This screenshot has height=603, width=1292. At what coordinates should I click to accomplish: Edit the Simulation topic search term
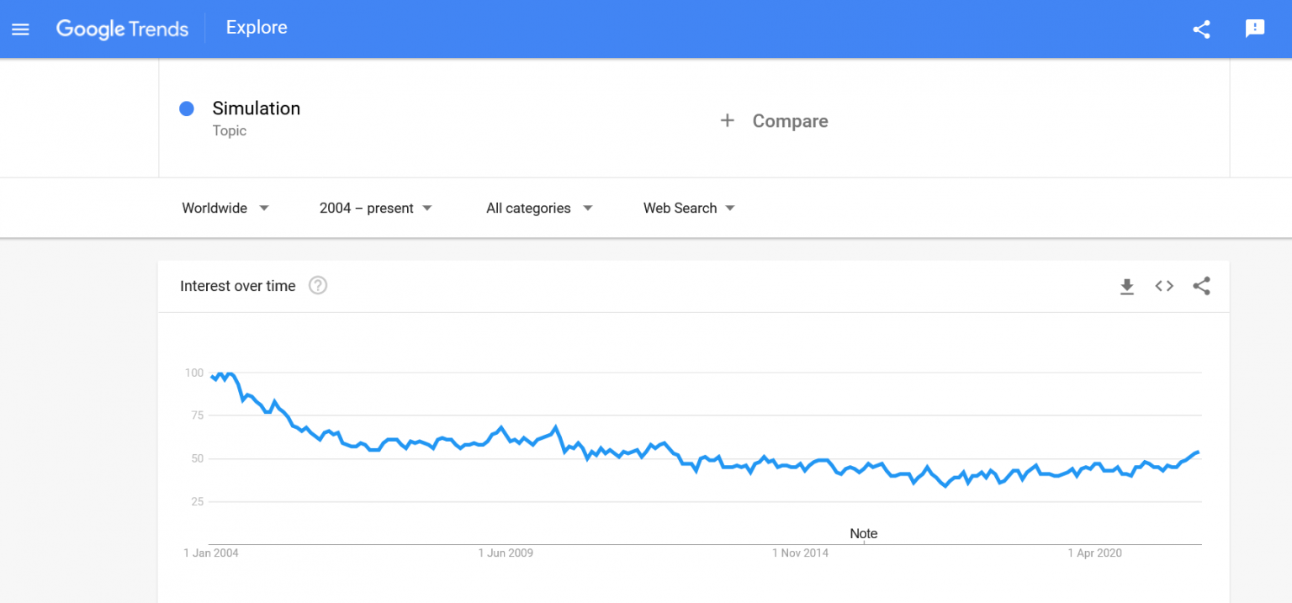256,108
